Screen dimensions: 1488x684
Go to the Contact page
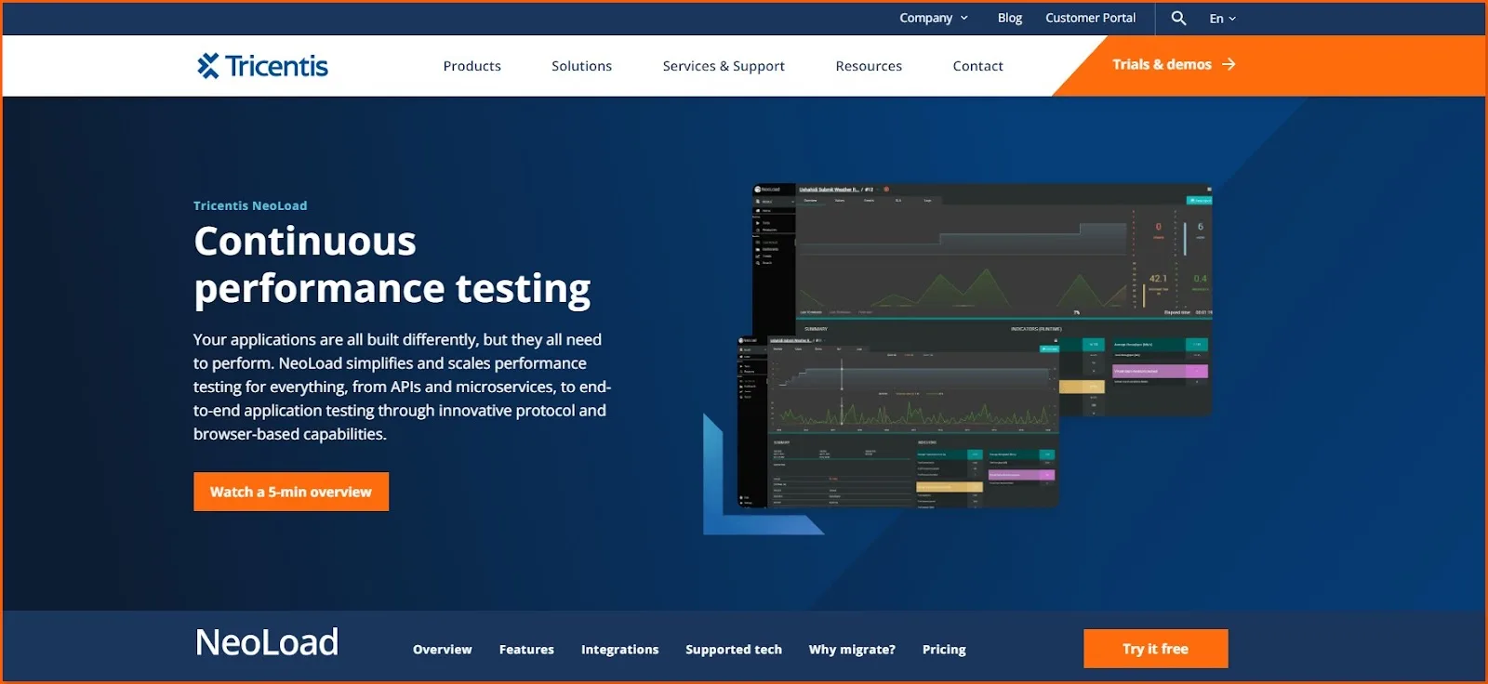pos(977,66)
